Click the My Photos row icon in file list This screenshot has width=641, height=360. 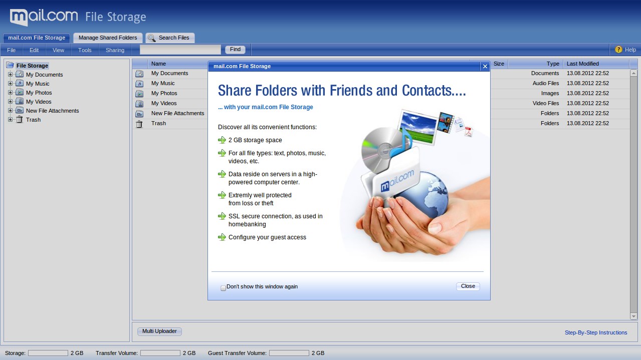pos(139,94)
